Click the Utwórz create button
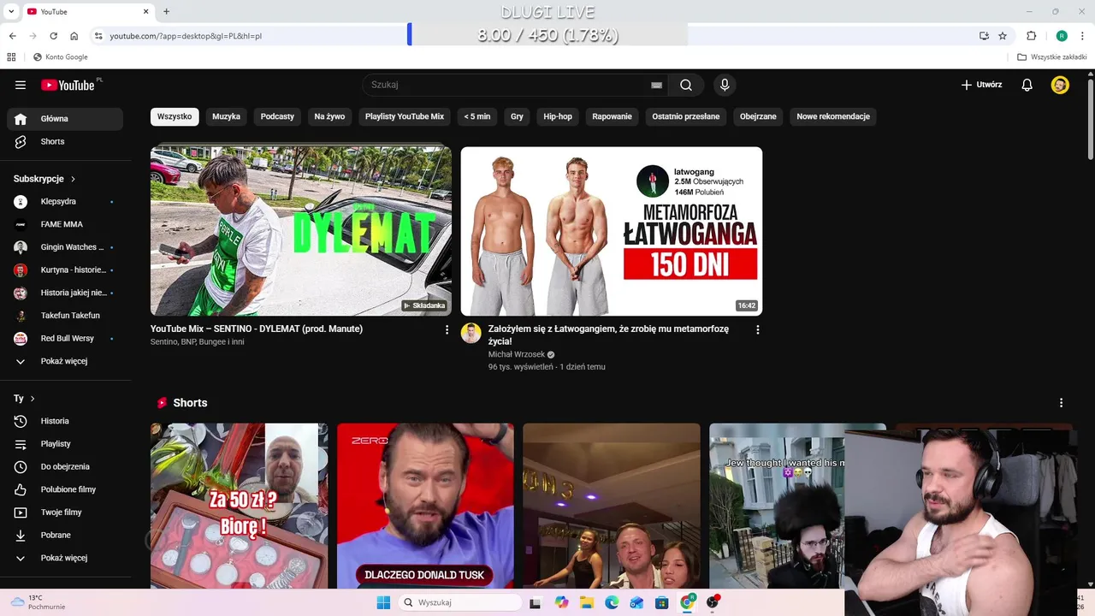 pyautogui.click(x=981, y=85)
